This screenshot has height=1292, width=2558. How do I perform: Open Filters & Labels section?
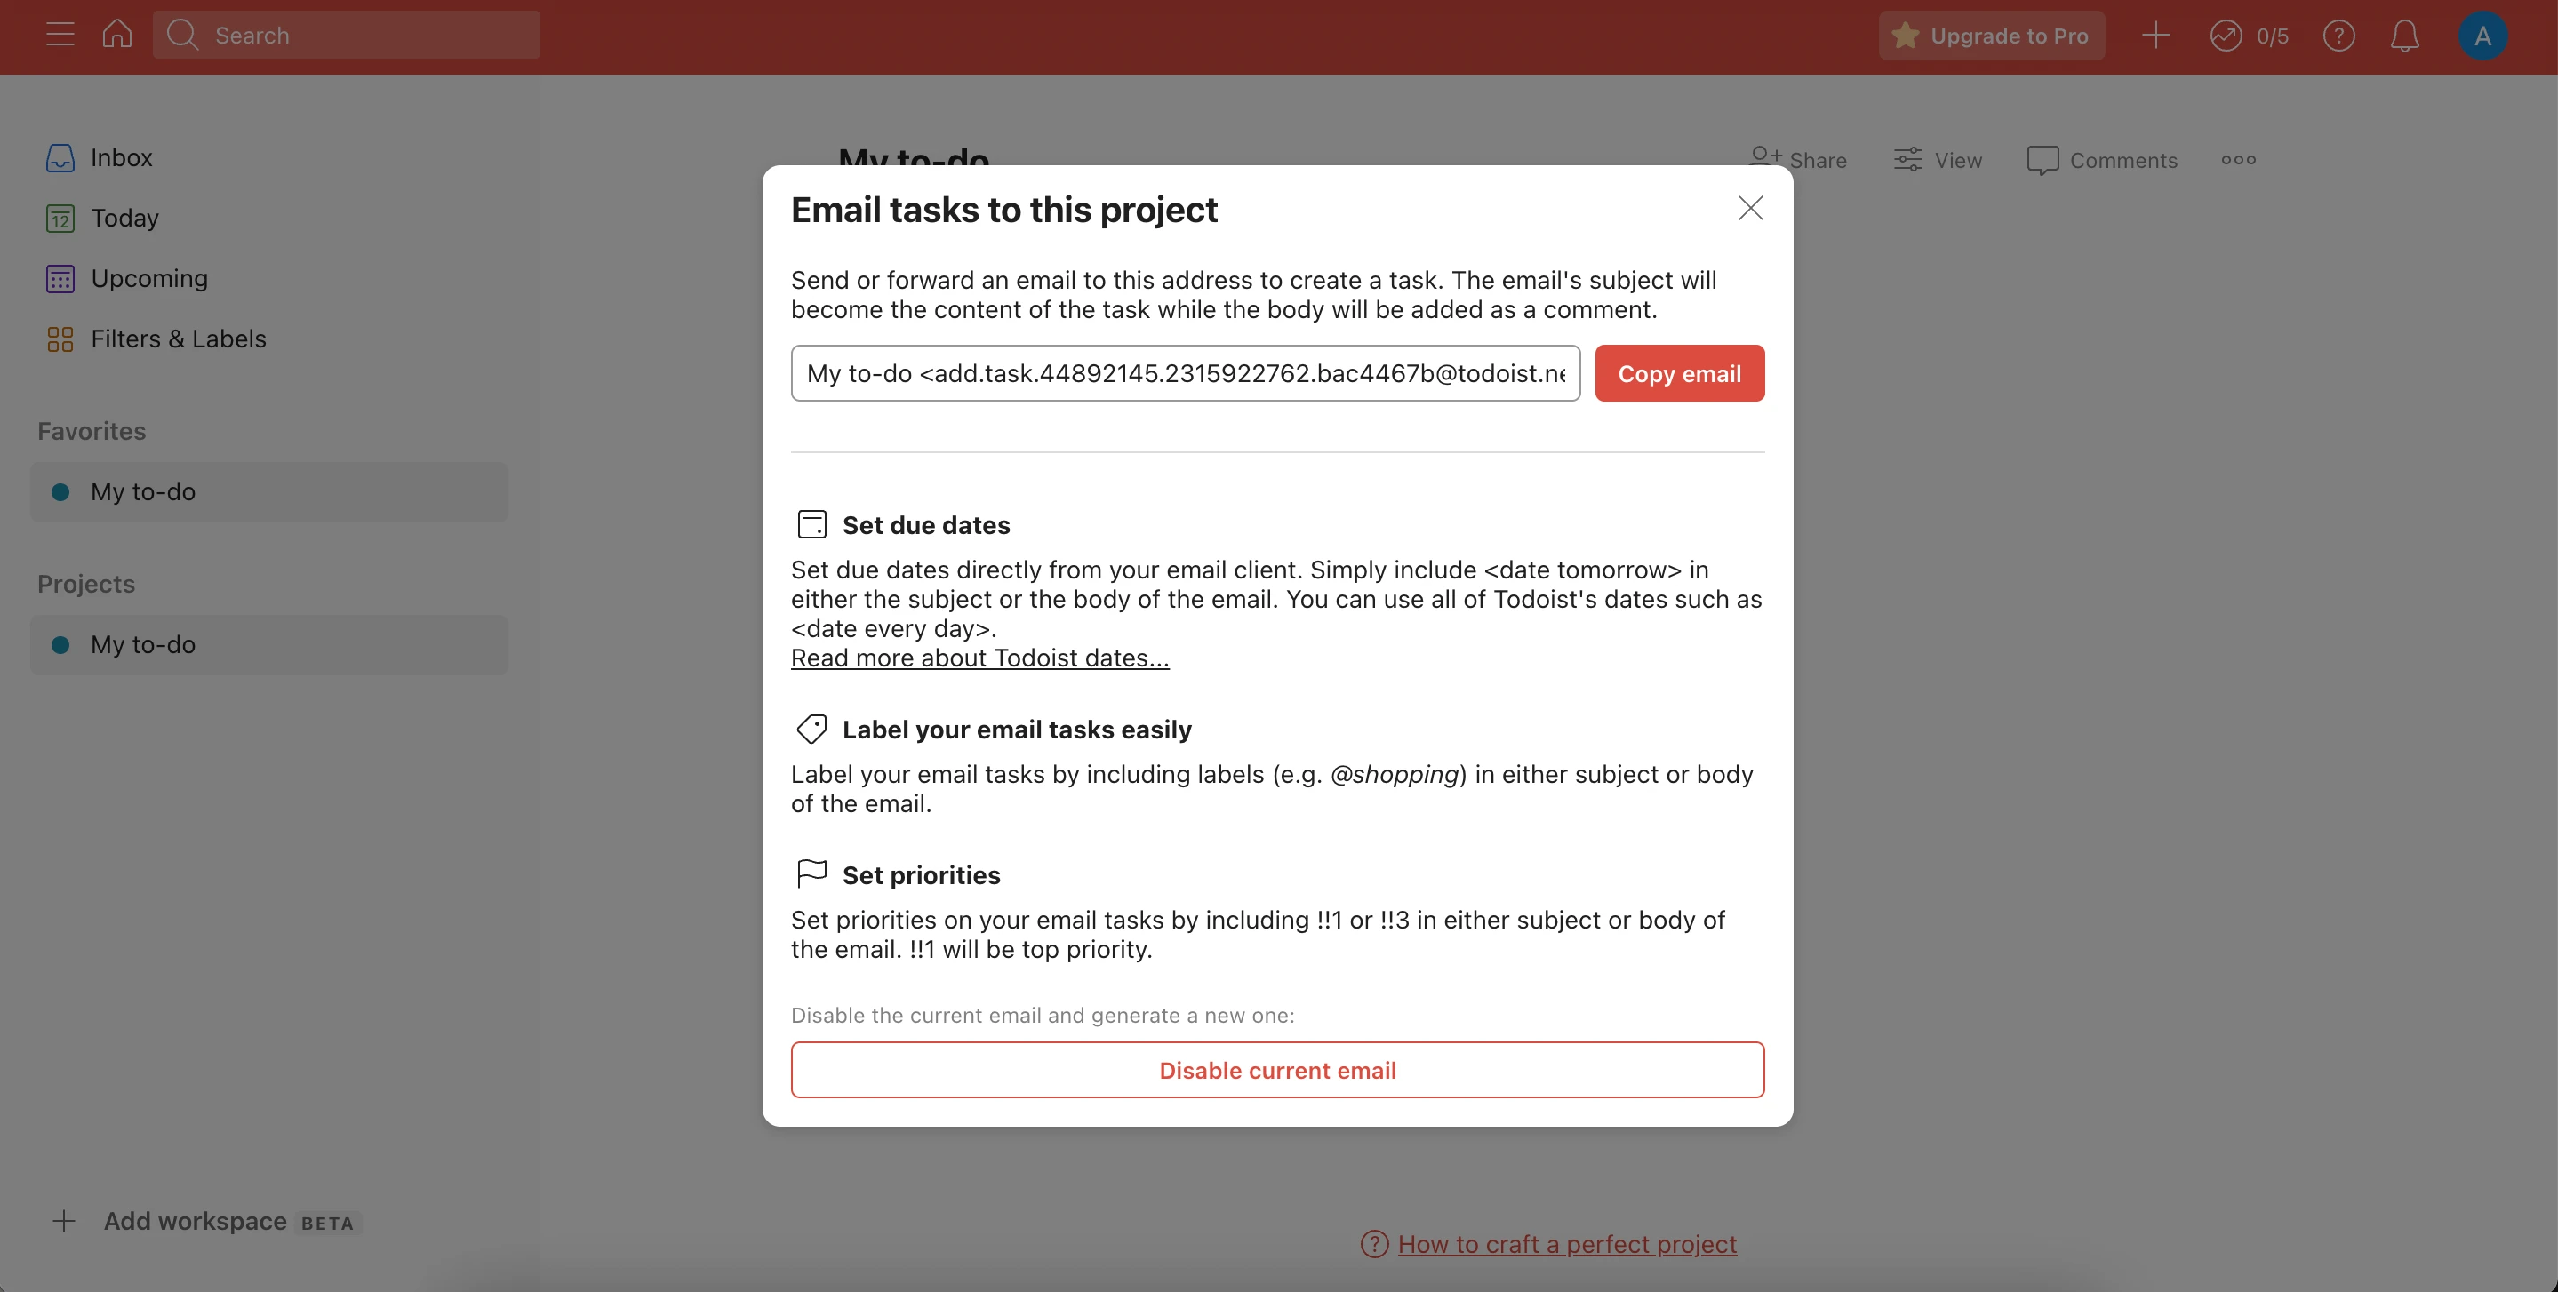pyautogui.click(x=178, y=339)
